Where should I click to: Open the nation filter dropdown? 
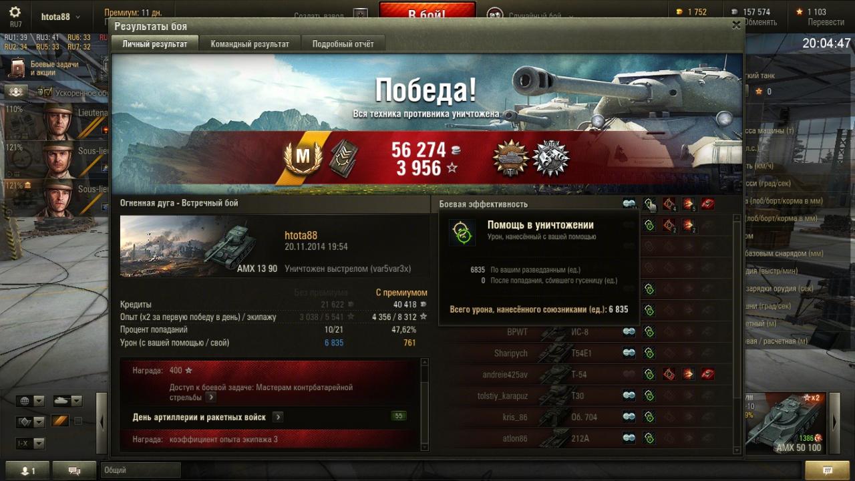pyautogui.click(x=30, y=401)
